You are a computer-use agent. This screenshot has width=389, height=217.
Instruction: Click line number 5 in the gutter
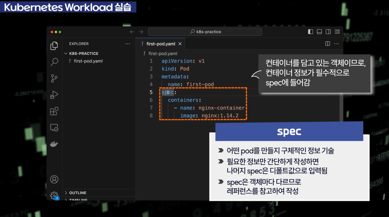(x=151, y=92)
